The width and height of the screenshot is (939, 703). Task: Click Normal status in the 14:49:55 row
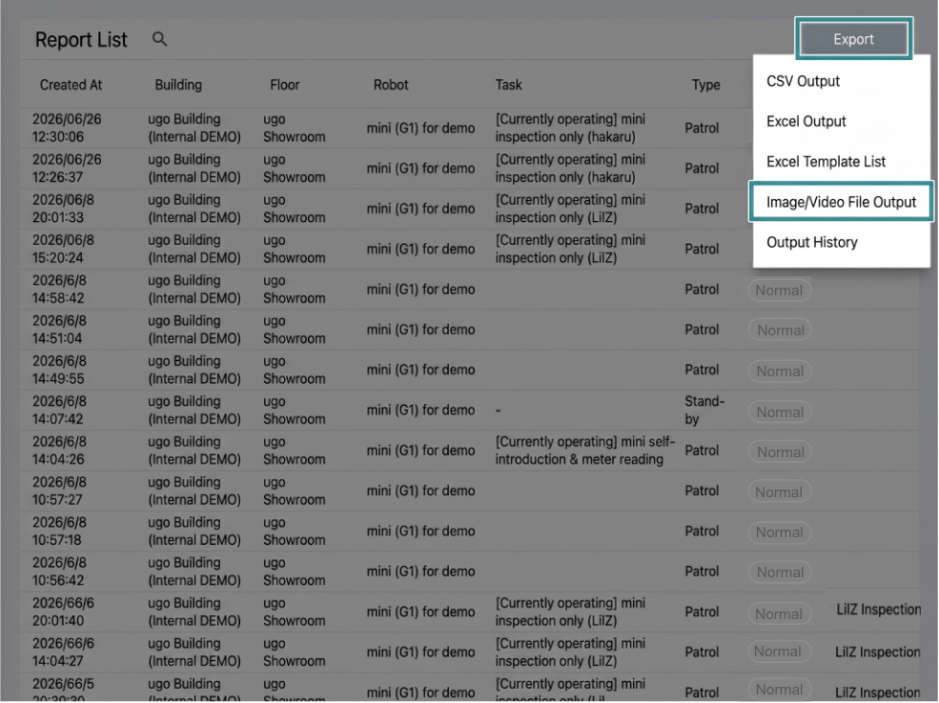(780, 371)
